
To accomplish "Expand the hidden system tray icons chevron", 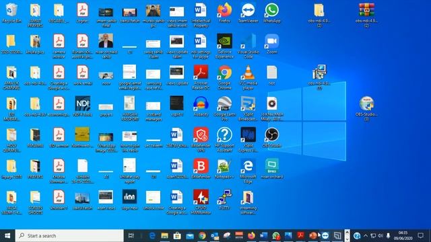I will tap(366, 236).
